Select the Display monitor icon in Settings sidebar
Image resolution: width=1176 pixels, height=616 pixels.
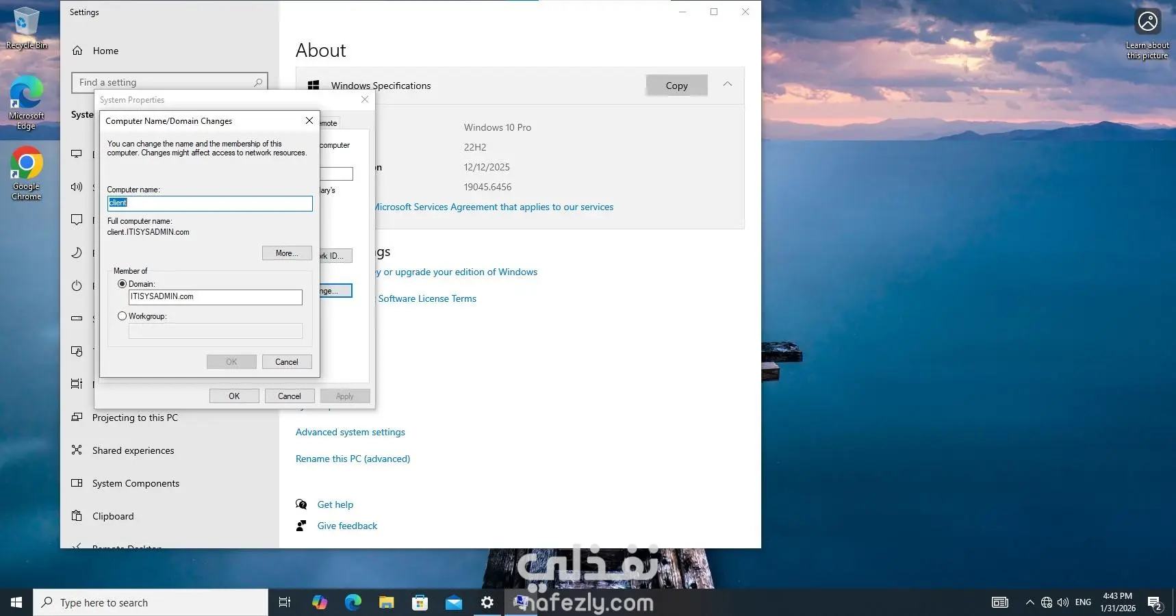click(x=77, y=154)
